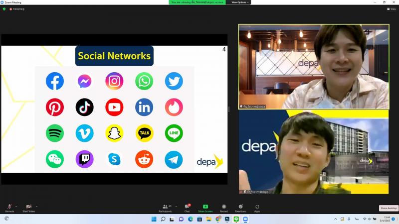Click the green encryption shield icon
Viewport: 399px width, 224px height.
click(4, 9)
